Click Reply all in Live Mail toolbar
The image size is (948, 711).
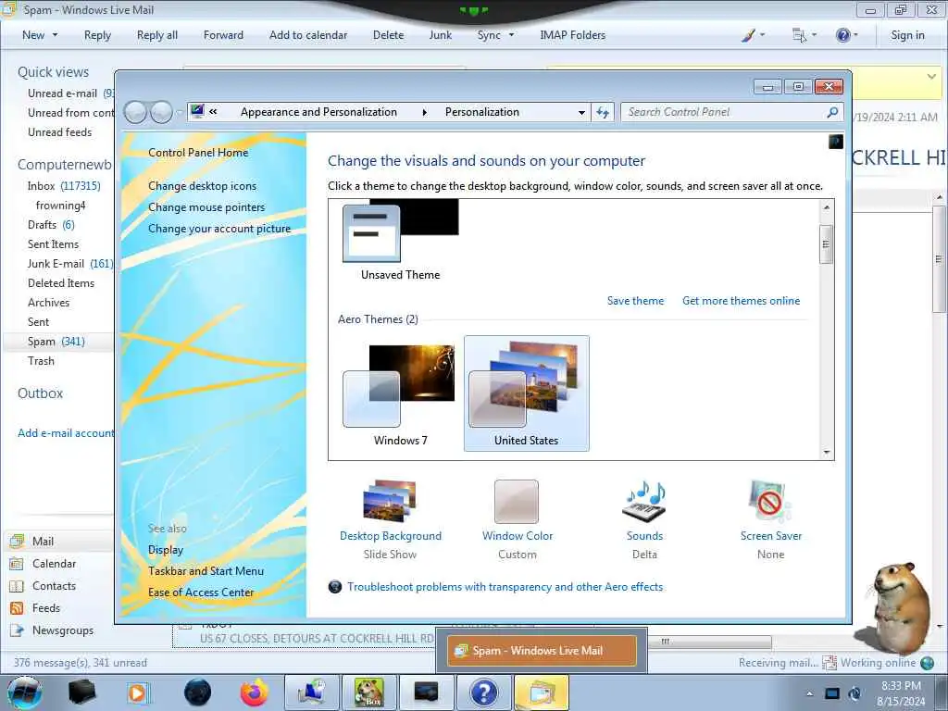click(157, 35)
